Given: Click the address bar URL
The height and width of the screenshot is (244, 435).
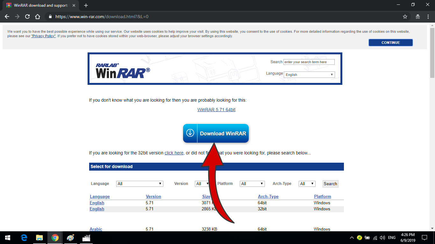Looking at the screenshot, I should click(x=102, y=17).
